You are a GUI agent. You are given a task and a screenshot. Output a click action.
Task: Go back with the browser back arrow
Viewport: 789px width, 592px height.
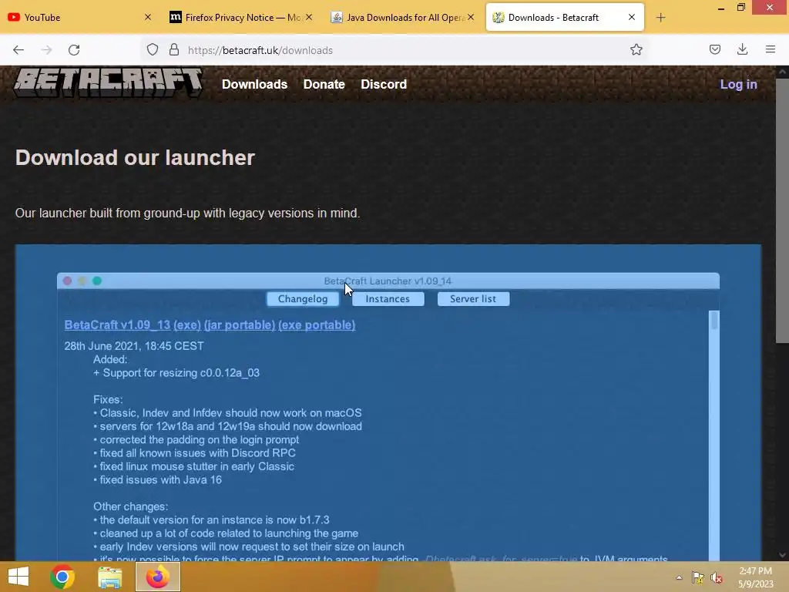(x=18, y=50)
